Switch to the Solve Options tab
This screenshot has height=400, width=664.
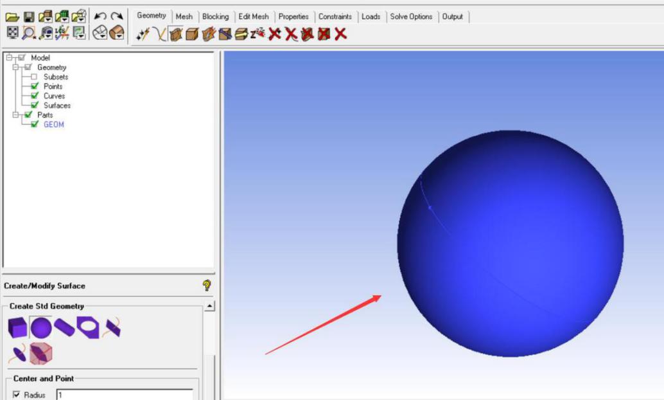pos(411,17)
